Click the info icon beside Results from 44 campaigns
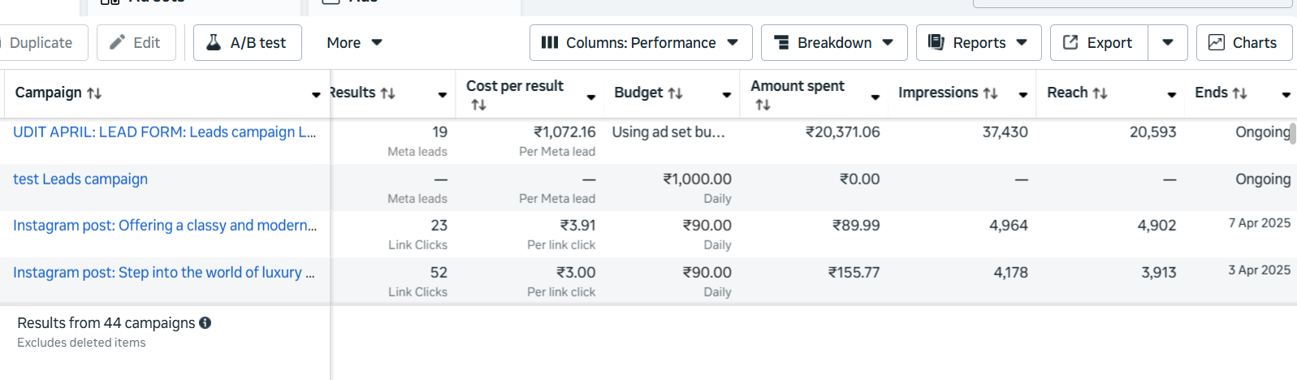 (205, 323)
